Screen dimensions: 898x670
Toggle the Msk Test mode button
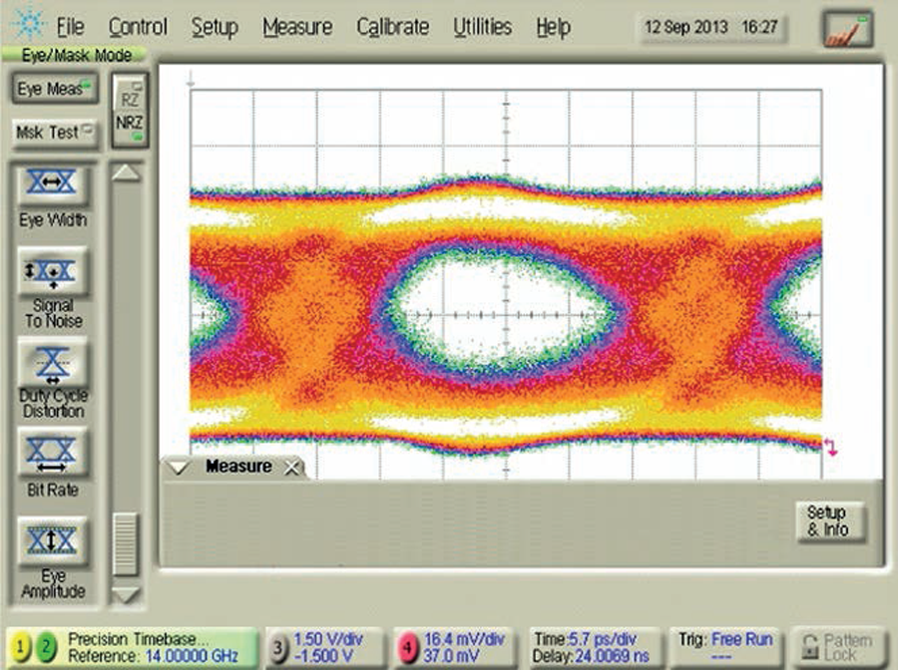(x=54, y=133)
